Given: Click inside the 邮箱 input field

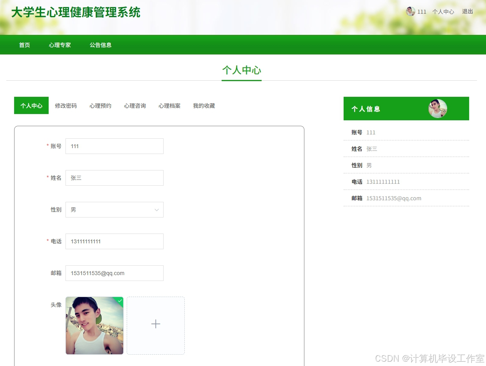Looking at the screenshot, I should (x=114, y=273).
